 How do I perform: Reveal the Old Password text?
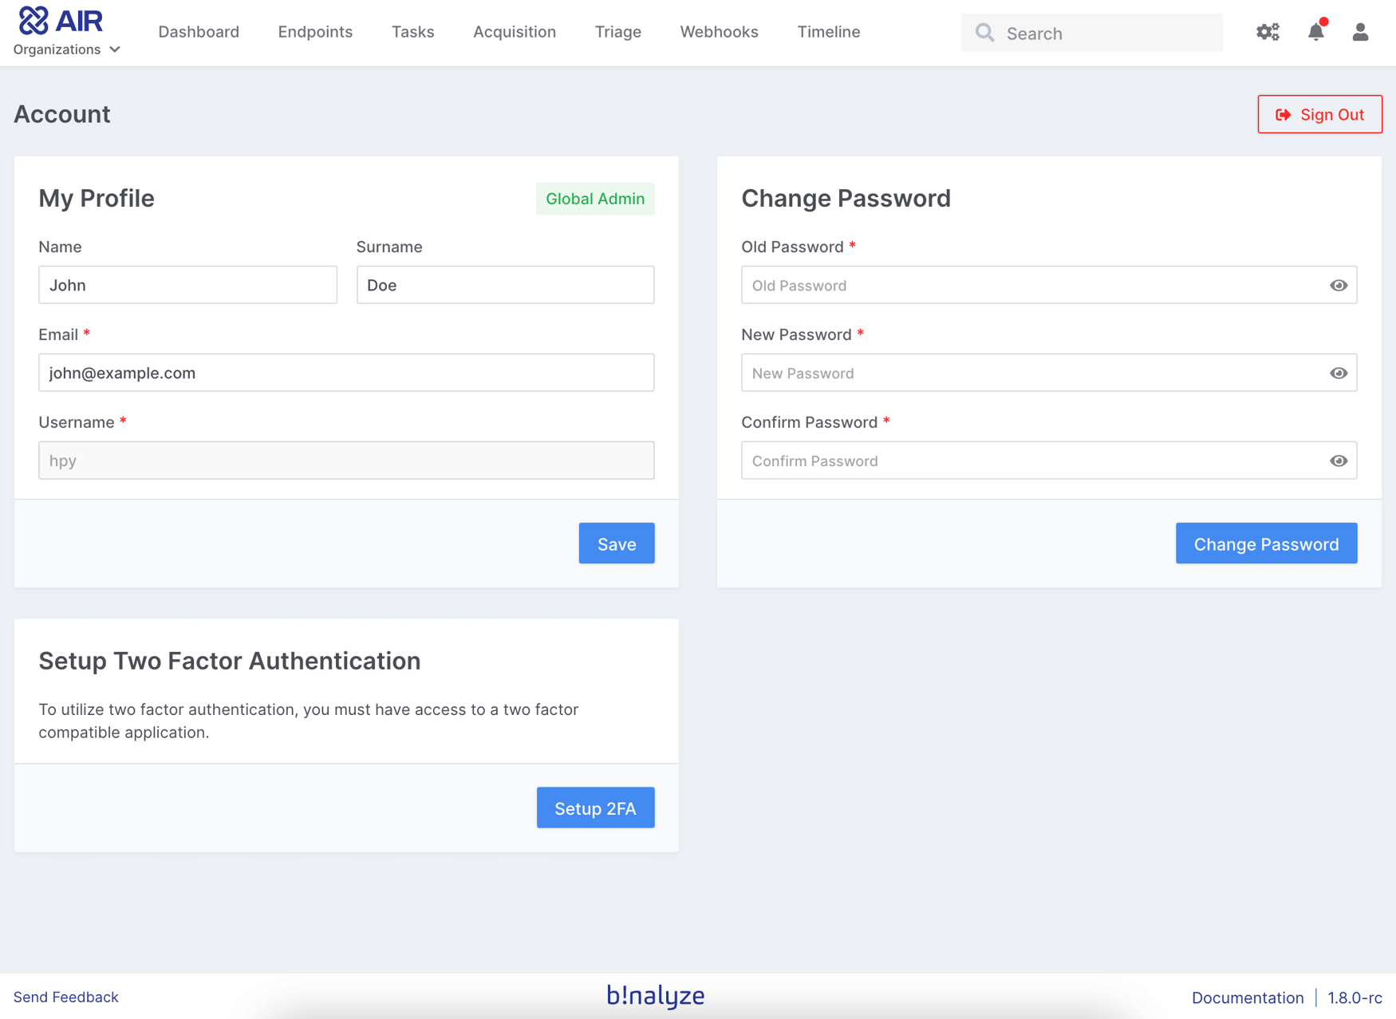(x=1338, y=285)
